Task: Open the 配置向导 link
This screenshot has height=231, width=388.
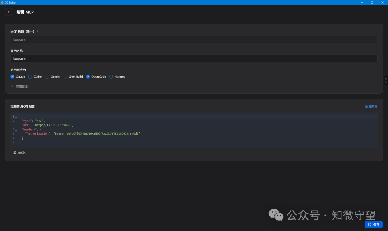Action: pyautogui.click(x=371, y=107)
